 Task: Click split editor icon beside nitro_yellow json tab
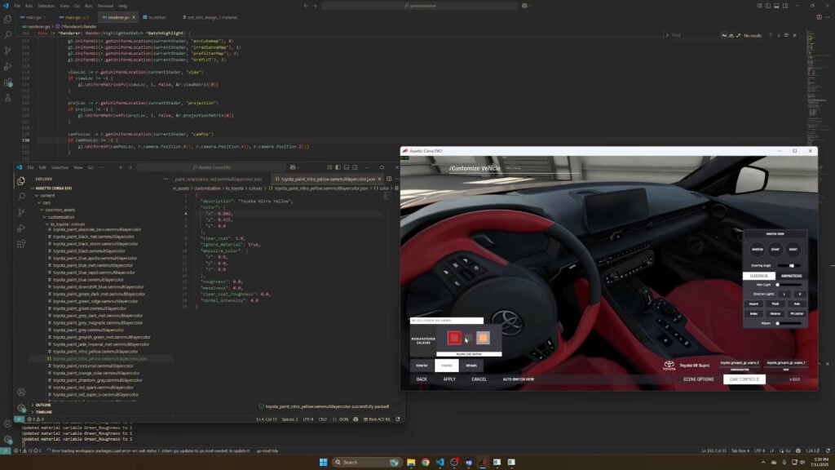(389, 179)
